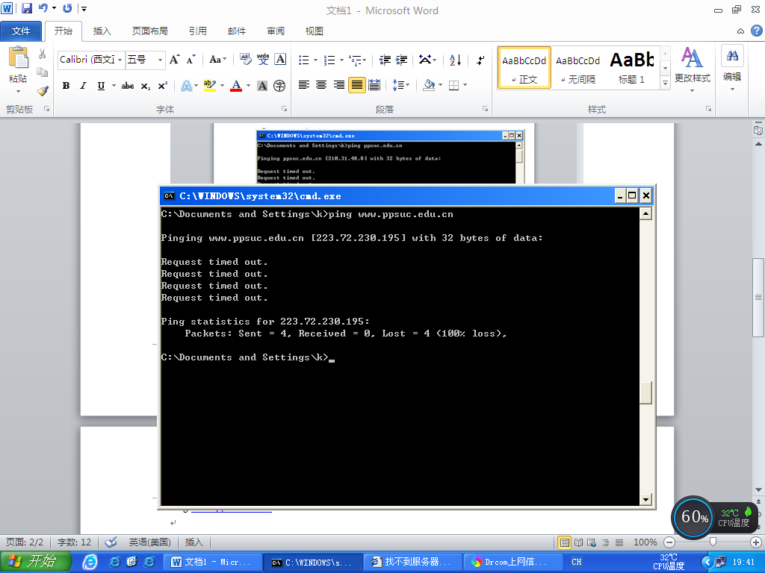Toggle Strikethrough formatting
The height and width of the screenshot is (573, 765).
127,86
